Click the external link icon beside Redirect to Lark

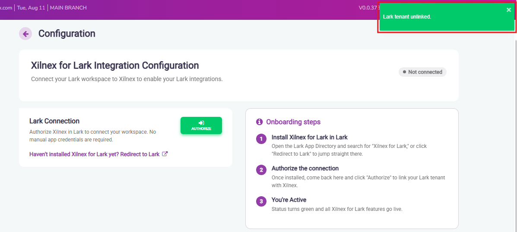coord(165,154)
